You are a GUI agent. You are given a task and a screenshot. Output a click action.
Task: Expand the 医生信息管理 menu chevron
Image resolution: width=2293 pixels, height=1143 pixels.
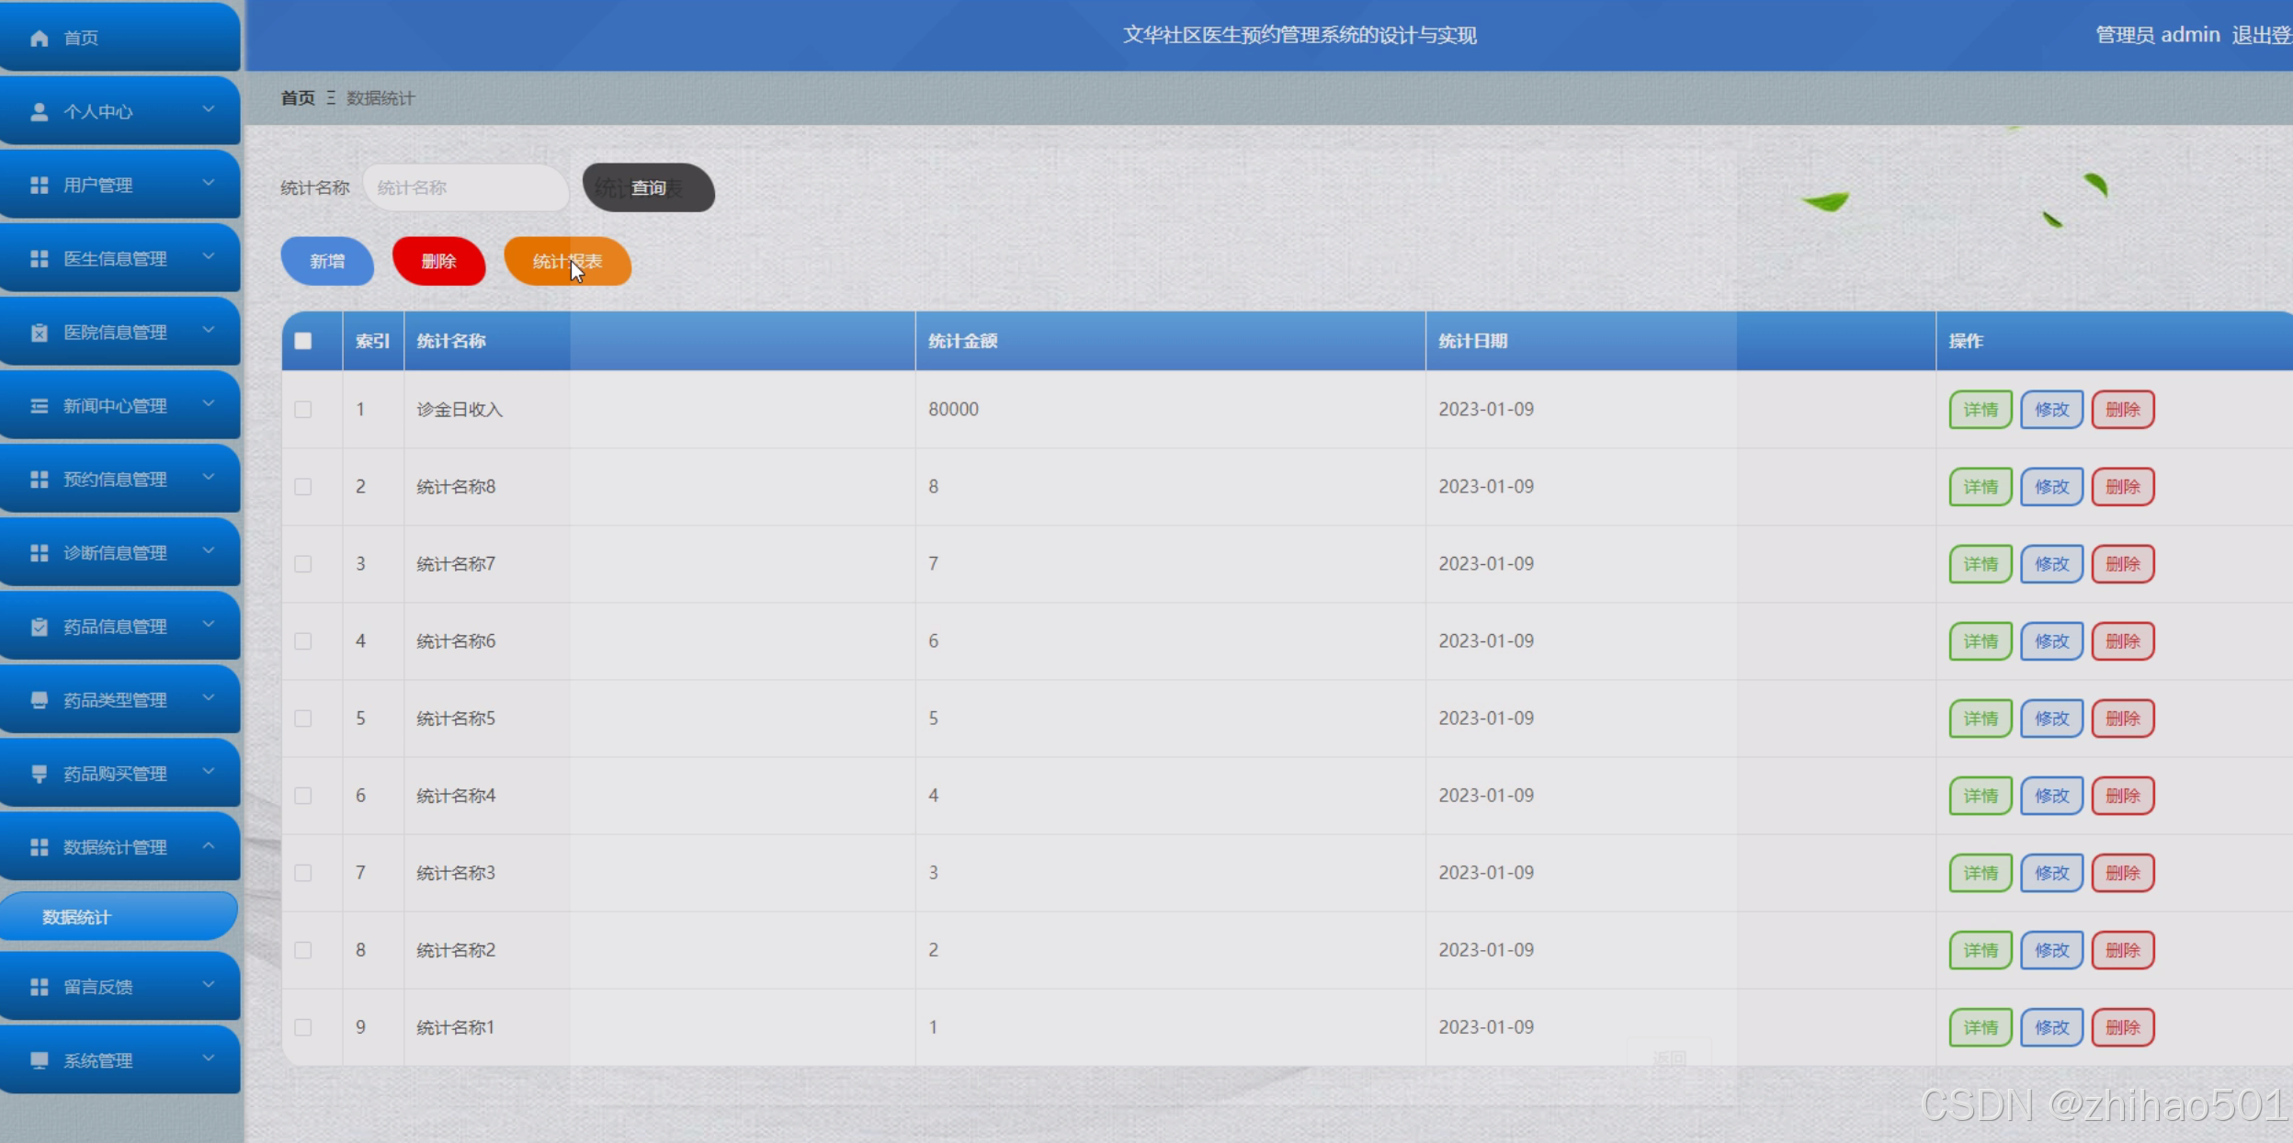coord(209,256)
